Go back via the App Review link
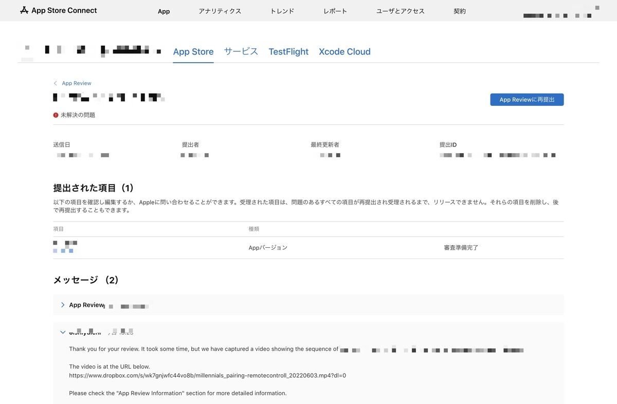The image size is (617, 404). click(77, 83)
